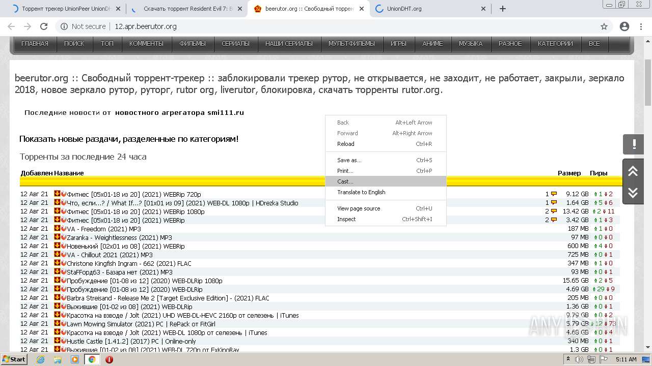Viewport: 652px width, 366px height.
Task: Open the ТОП navigation item
Action: pyautogui.click(x=107, y=44)
